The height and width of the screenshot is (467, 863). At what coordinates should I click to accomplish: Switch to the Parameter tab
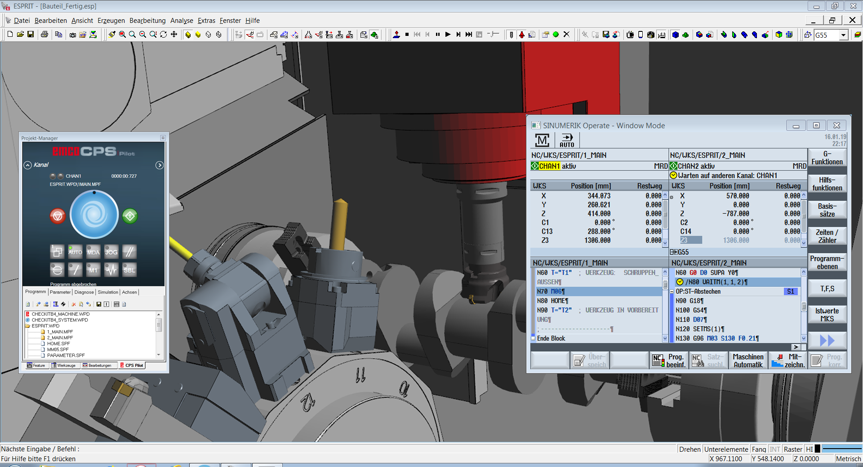click(x=60, y=292)
